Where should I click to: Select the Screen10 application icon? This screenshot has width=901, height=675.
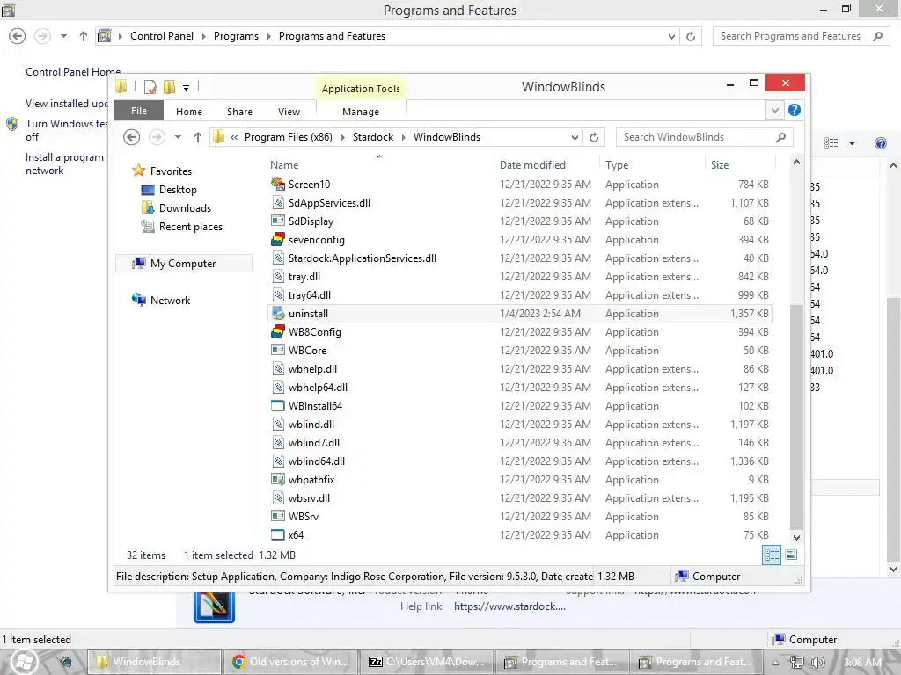278,185
